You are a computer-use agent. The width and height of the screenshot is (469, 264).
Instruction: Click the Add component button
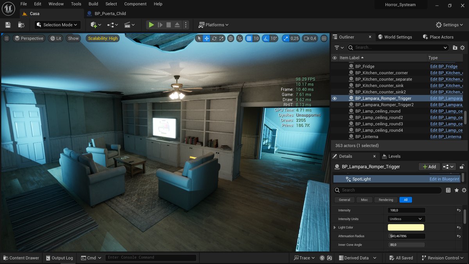coord(429,167)
